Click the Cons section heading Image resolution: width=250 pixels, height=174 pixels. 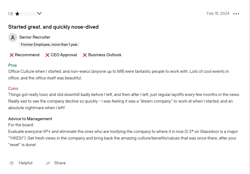13,88
